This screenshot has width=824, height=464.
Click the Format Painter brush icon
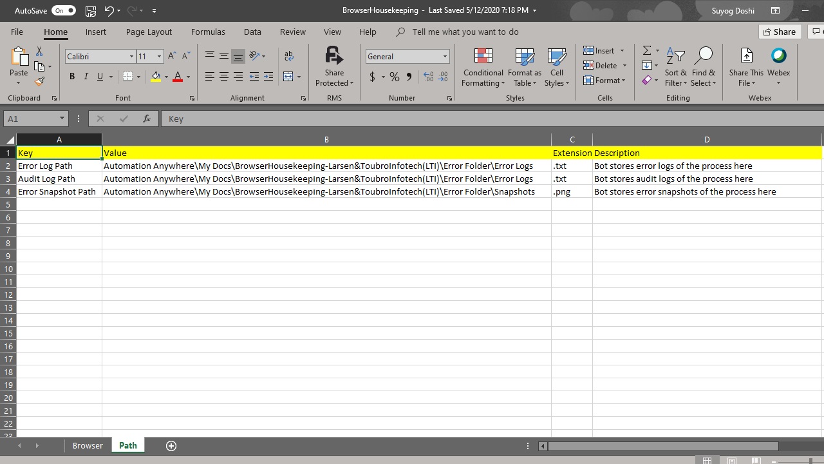click(x=40, y=81)
